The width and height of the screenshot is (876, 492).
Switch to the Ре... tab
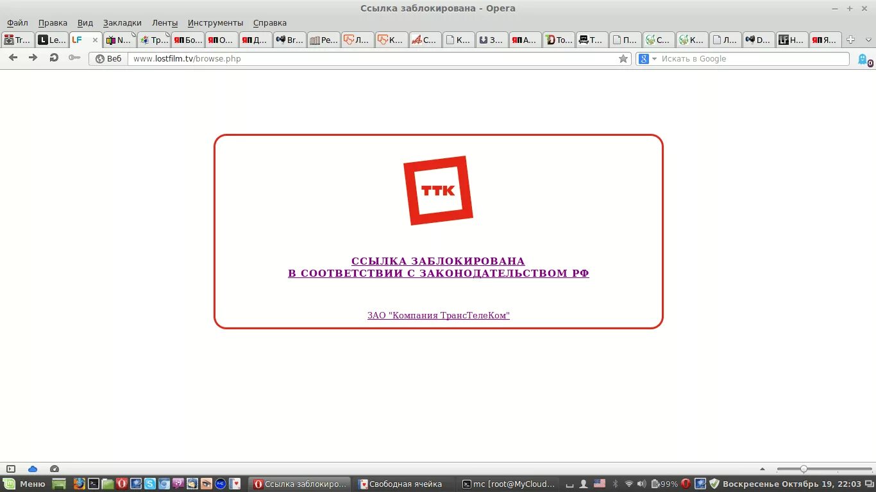[324, 40]
